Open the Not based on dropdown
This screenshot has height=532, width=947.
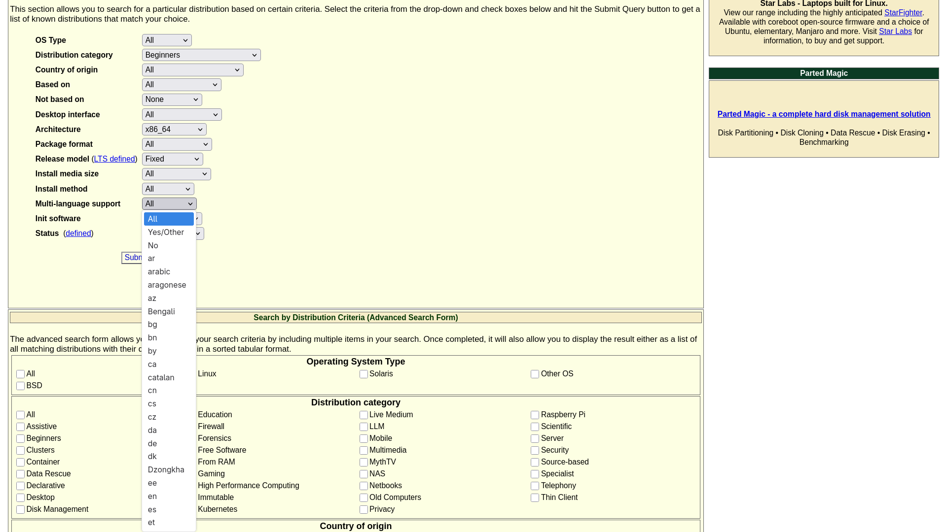click(172, 100)
